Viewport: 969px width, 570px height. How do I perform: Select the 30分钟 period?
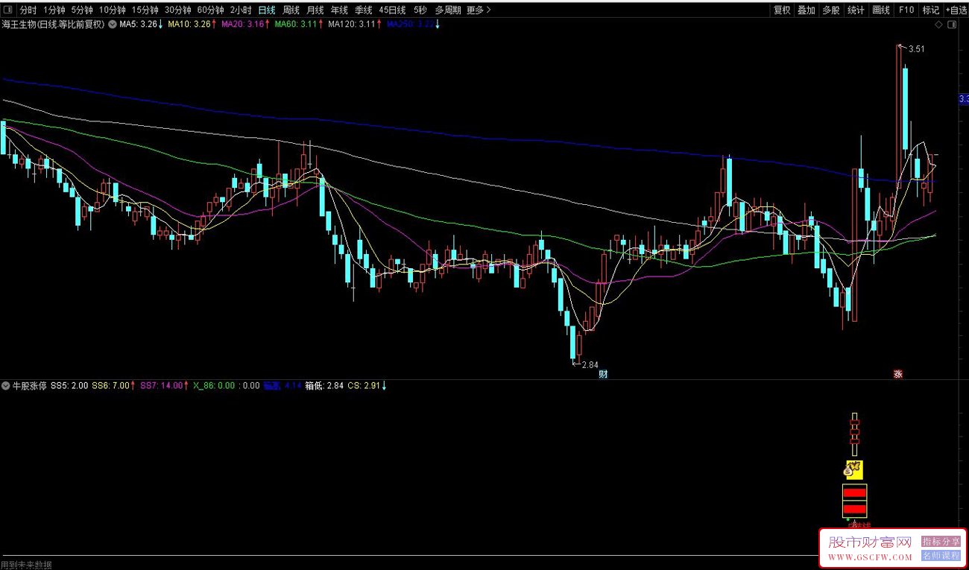click(178, 10)
